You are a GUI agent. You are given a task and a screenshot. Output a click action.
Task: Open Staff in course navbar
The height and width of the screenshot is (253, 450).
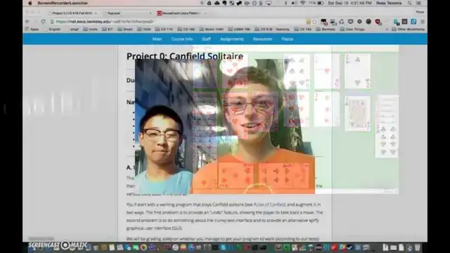pyautogui.click(x=206, y=39)
